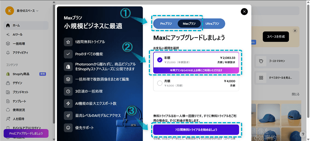
Task: Click the ゴーストマネキン shirt icon
Action: click(261, 61)
